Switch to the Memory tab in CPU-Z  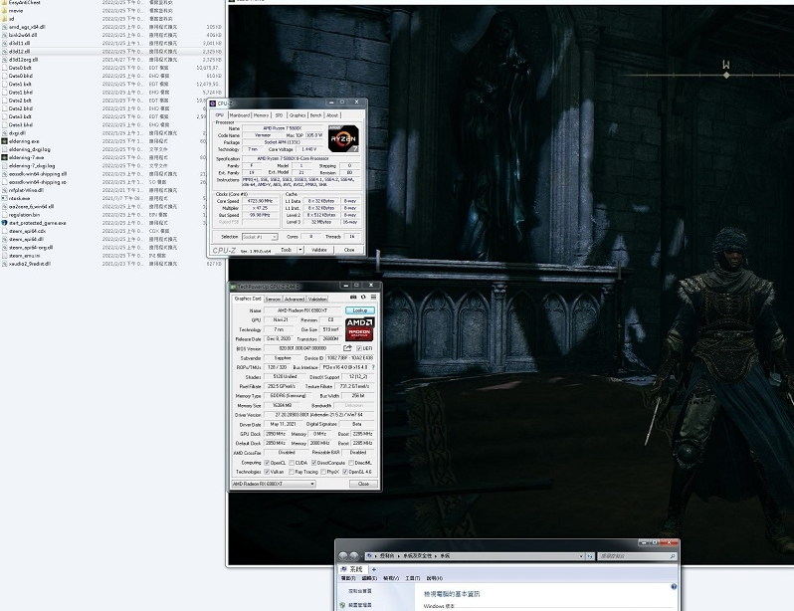coord(261,115)
